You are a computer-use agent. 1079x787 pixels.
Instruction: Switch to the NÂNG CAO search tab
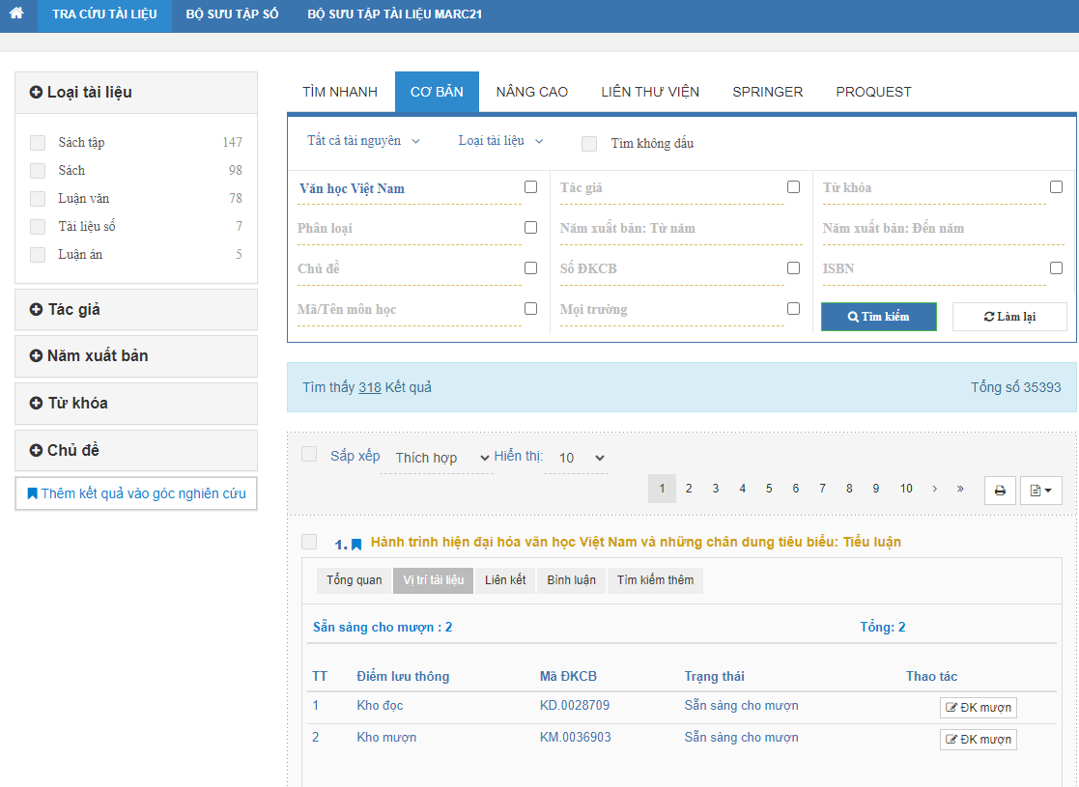531,92
